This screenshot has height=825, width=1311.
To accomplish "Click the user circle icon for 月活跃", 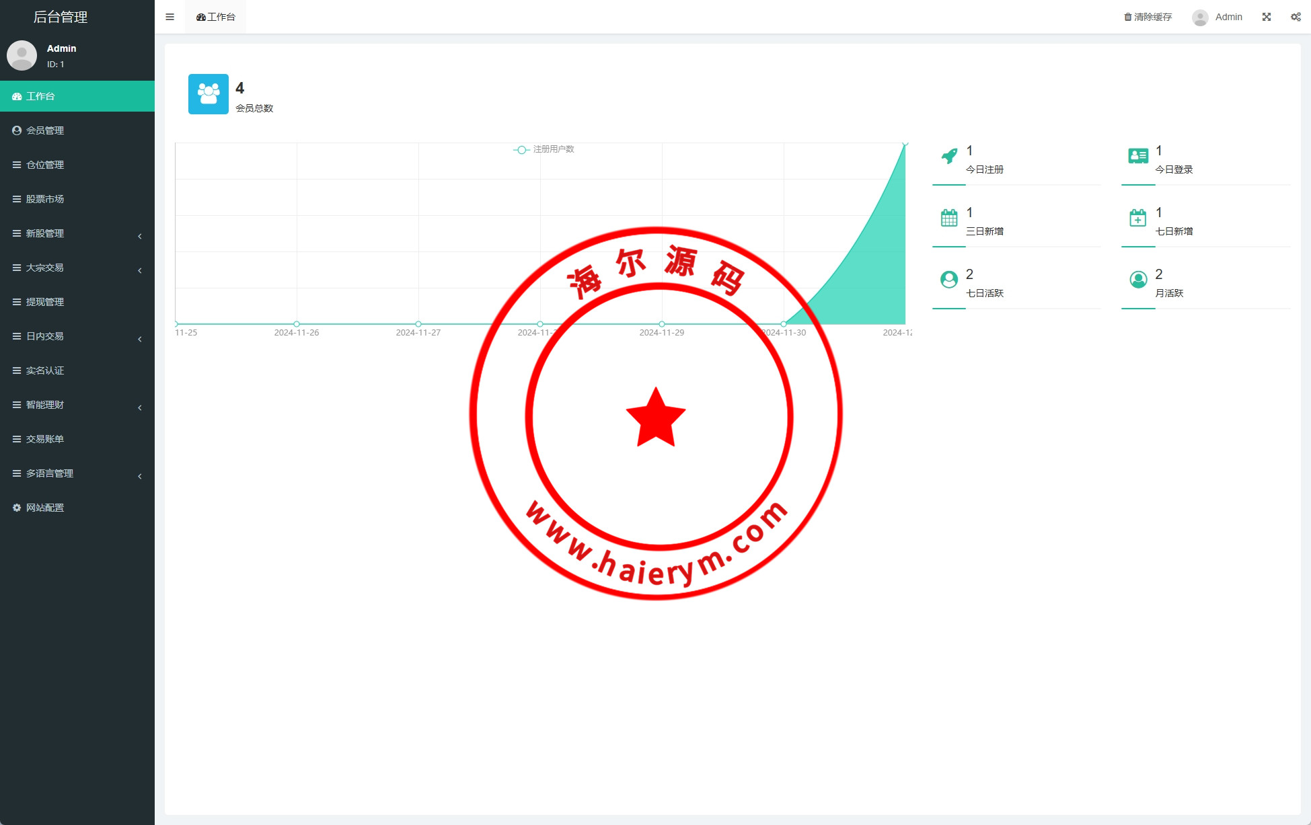I will (x=1138, y=280).
